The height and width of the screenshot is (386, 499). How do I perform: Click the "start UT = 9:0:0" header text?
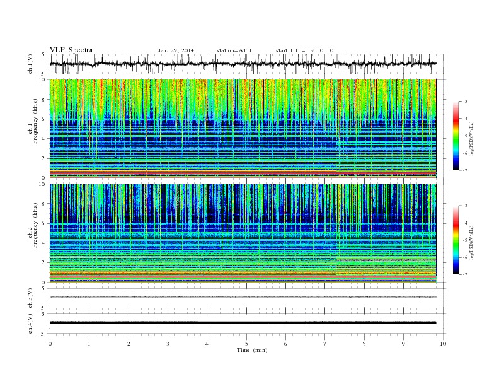point(304,50)
